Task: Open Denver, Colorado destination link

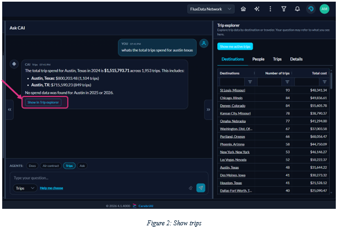Action: click(233, 106)
